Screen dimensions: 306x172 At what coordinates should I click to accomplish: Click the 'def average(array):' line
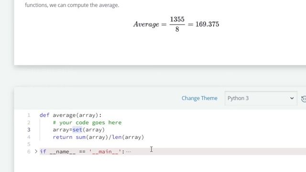[x=70, y=115]
